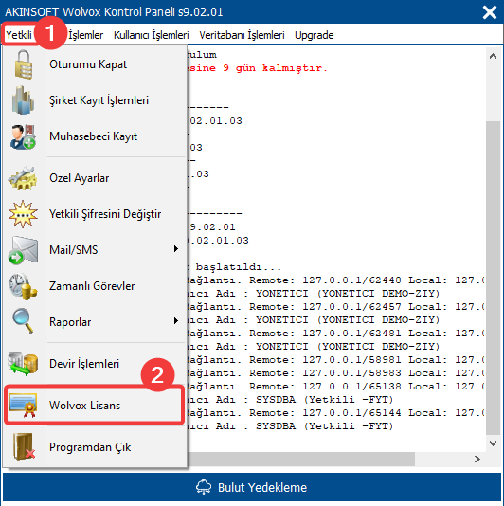Close the Wolvox Kontrol Paneli window
The width and height of the screenshot is (504, 506).
pyautogui.click(x=490, y=12)
